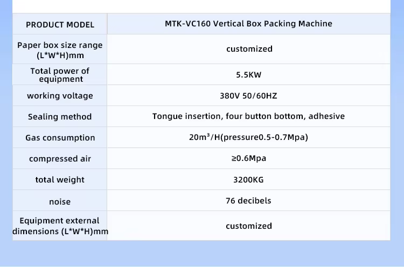Click the Sealing method label
Screen dimensions: 404x267
coord(60,117)
